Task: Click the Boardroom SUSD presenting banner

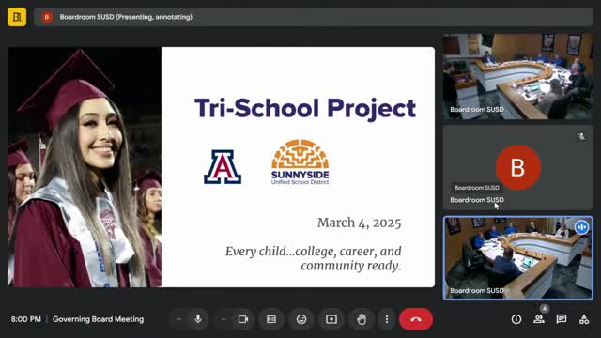Action: pyautogui.click(x=313, y=17)
